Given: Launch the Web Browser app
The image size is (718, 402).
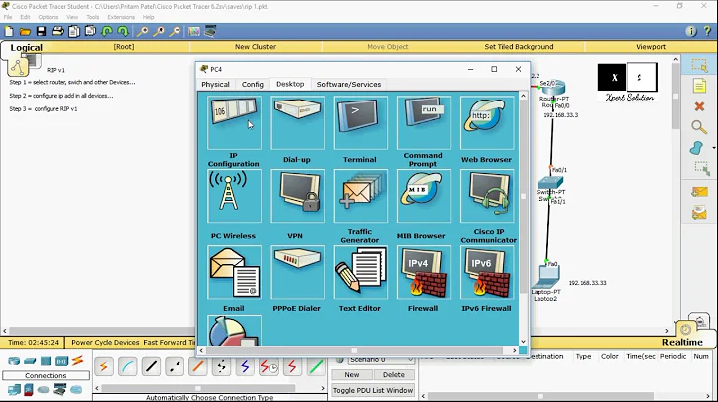Looking at the screenshot, I should click(x=487, y=122).
